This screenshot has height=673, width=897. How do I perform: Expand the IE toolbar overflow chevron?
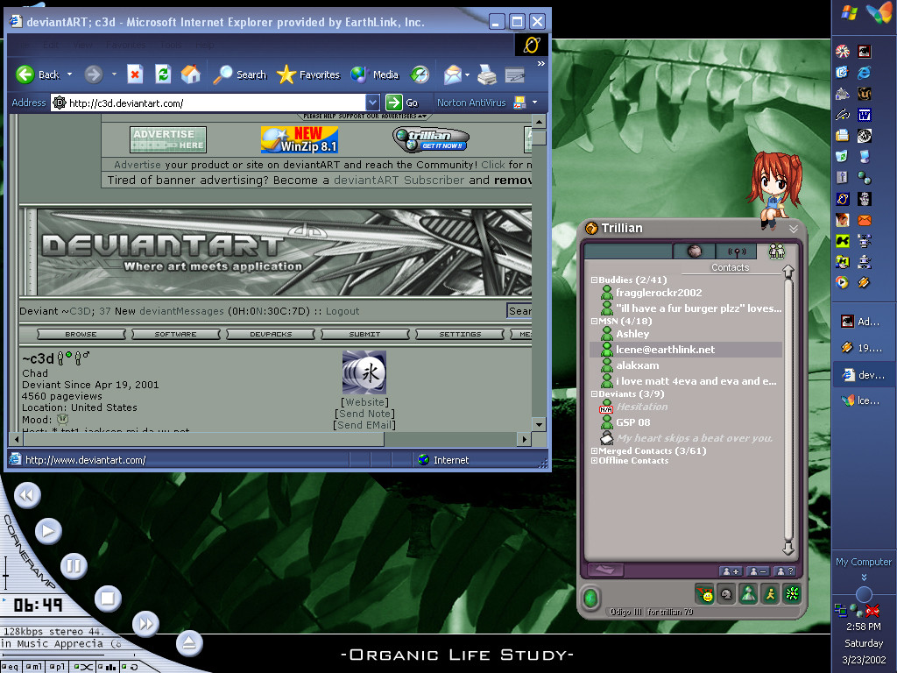(540, 63)
